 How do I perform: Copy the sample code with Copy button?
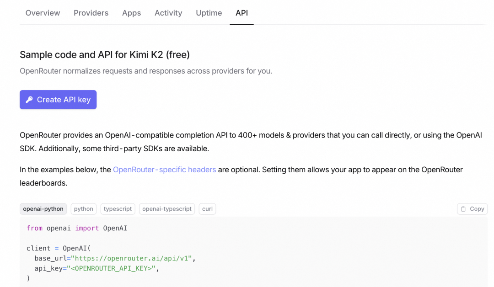click(472, 209)
